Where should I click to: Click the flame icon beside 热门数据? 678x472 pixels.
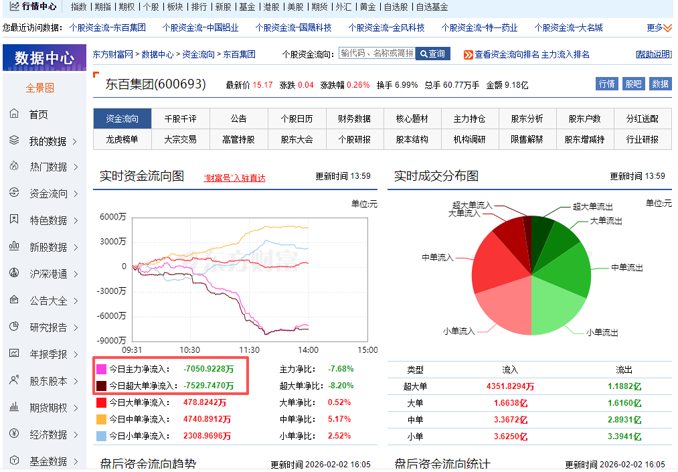14,166
